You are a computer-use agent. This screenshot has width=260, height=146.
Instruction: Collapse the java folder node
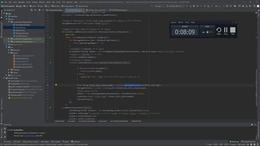click(x=6, y=19)
